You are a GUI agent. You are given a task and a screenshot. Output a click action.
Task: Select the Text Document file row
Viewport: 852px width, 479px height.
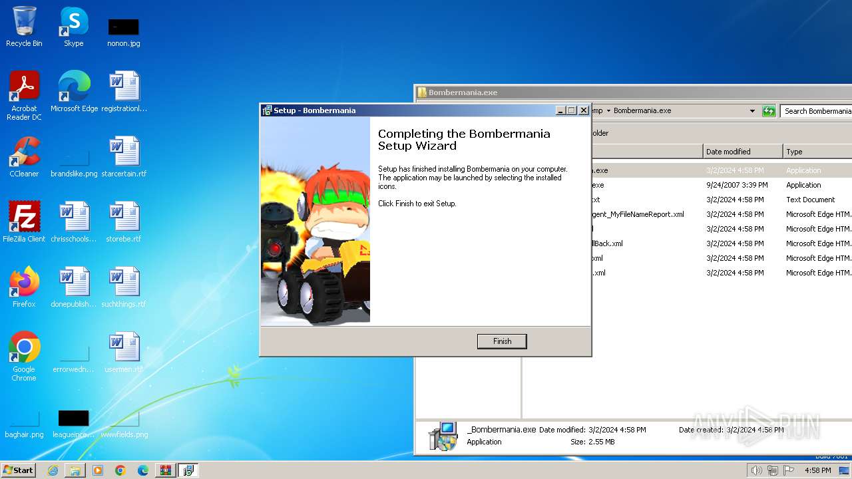(722, 200)
